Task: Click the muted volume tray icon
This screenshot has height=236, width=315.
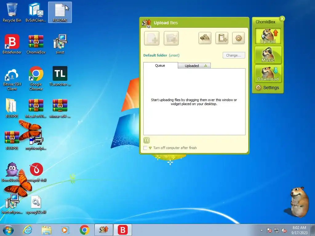Action: [x=284, y=230]
